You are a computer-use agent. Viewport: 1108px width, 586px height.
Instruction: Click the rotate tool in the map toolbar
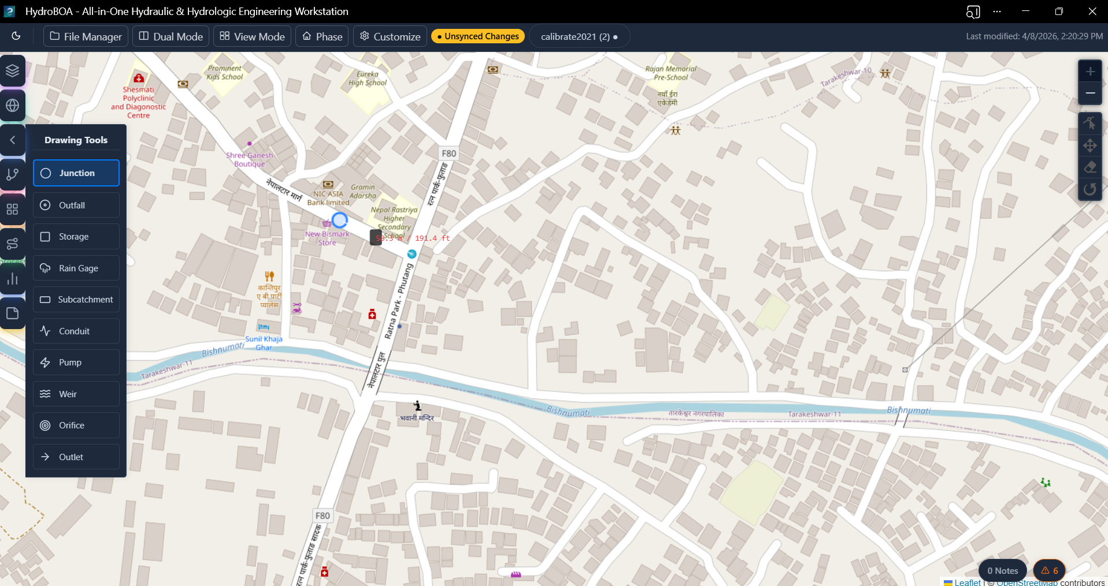pos(1090,189)
